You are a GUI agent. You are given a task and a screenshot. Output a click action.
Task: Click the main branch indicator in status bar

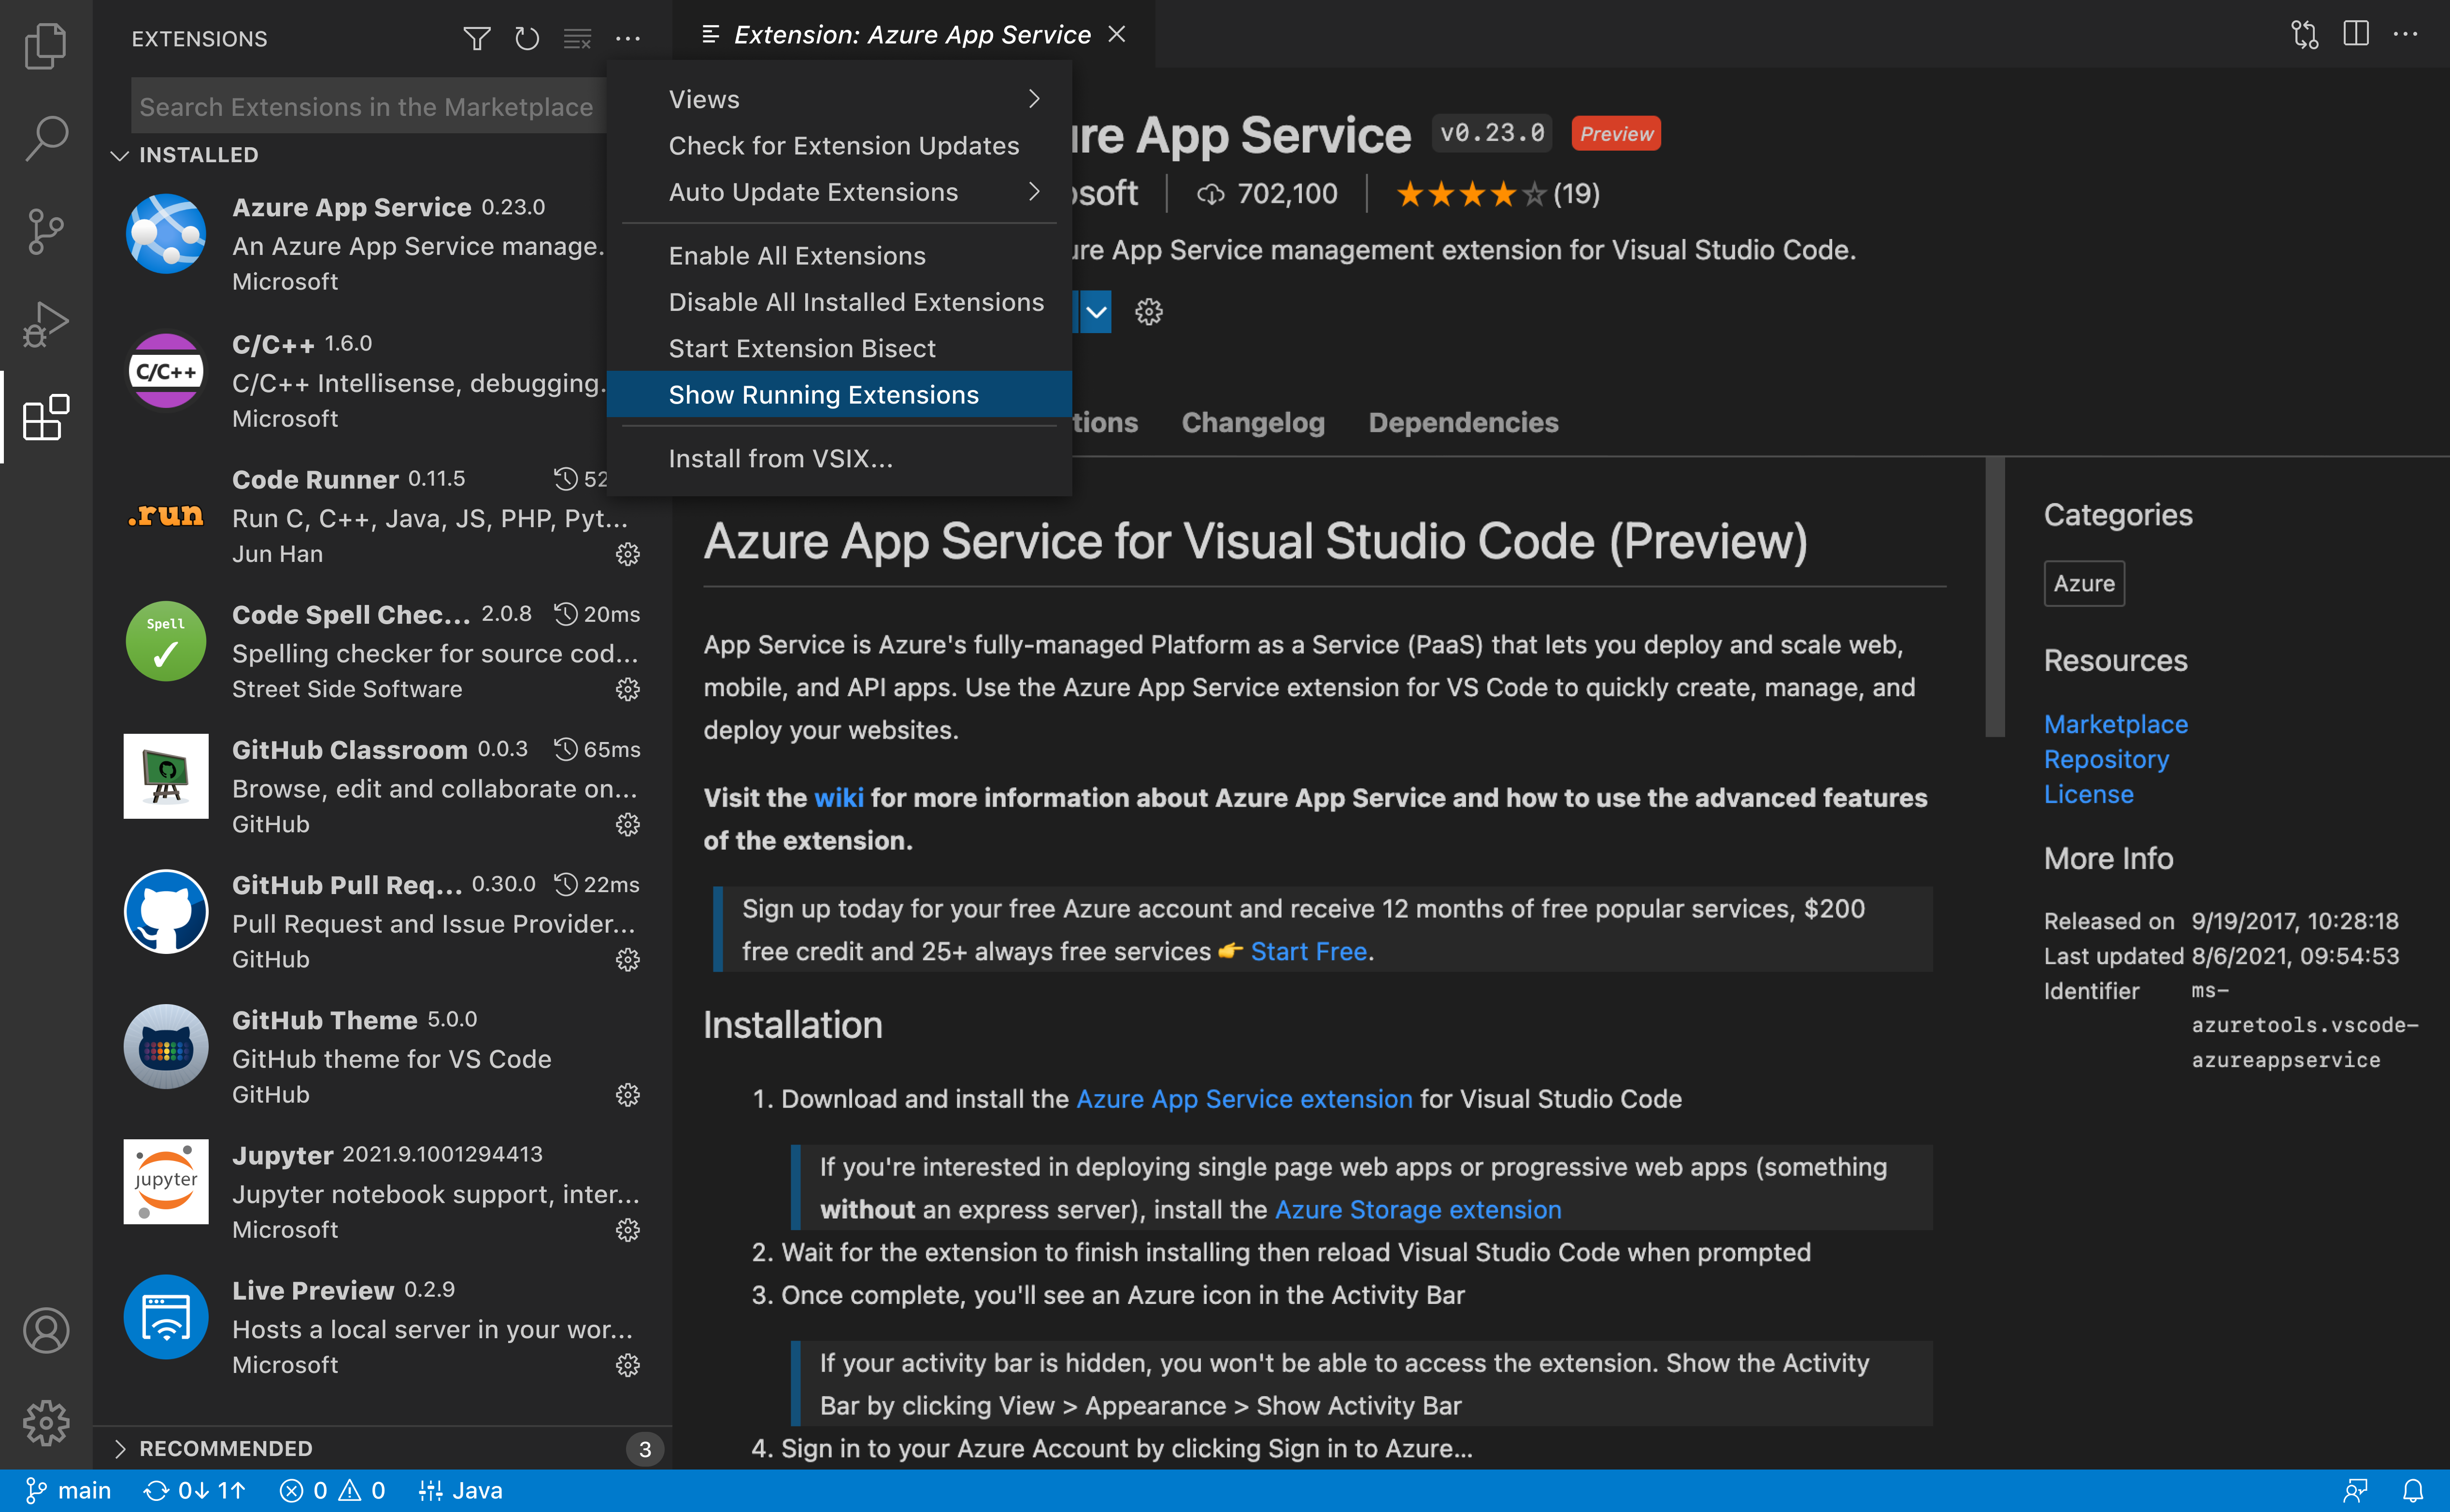pos(68,1490)
